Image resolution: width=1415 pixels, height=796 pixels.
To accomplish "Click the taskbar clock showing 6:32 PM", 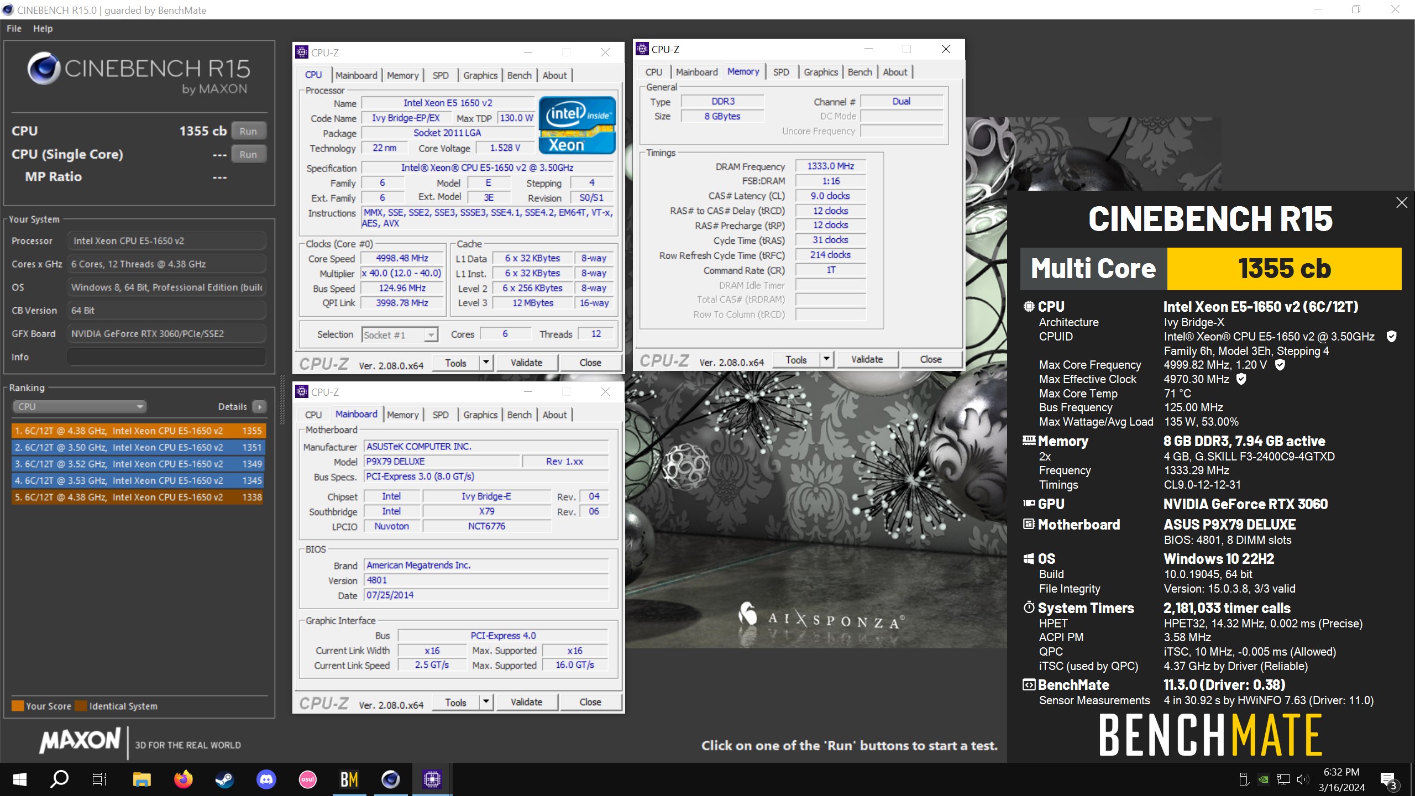I will pyautogui.click(x=1341, y=779).
